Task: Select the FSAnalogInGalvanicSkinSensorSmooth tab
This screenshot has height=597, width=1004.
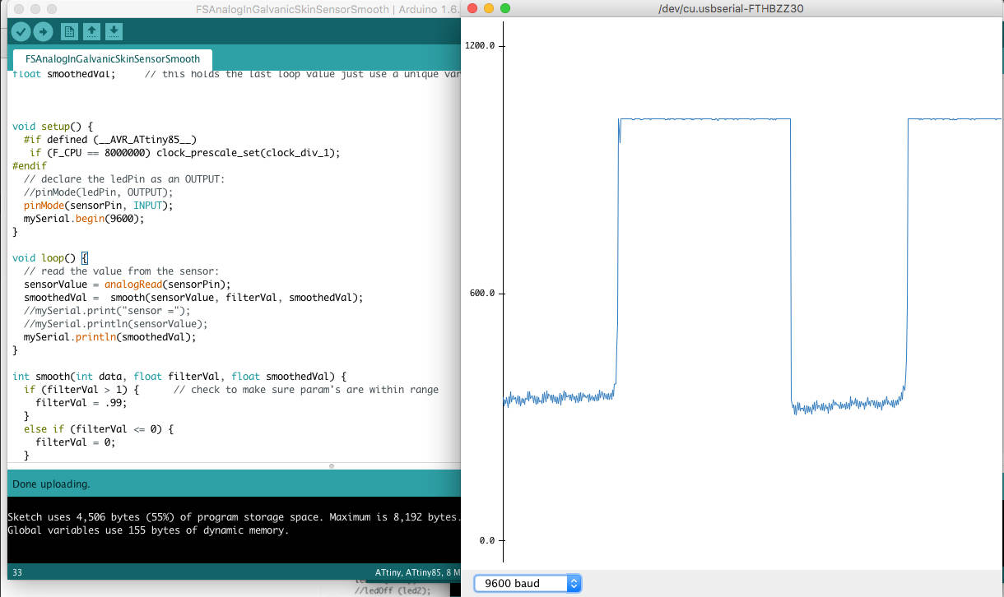Action: pyautogui.click(x=113, y=59)
